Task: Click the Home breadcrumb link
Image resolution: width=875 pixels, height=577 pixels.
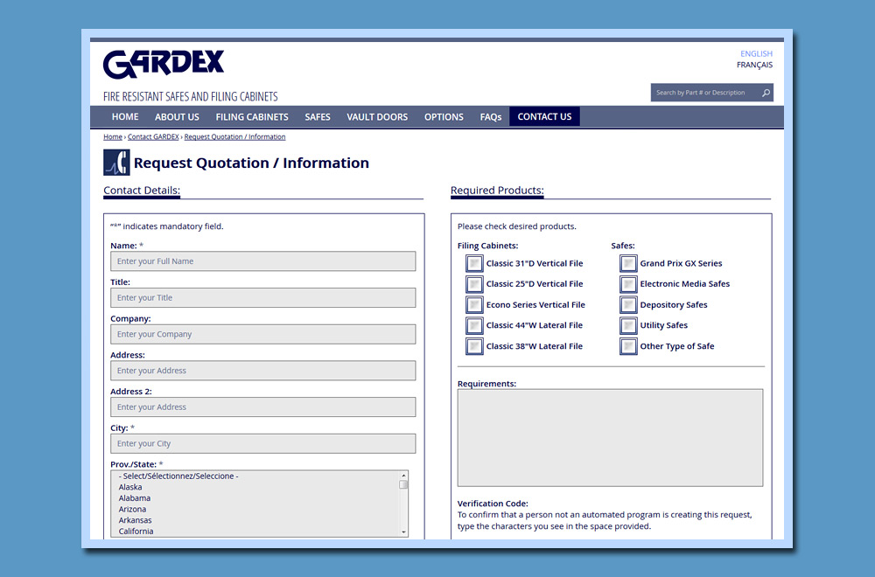Action: click(x=113, y=137)
